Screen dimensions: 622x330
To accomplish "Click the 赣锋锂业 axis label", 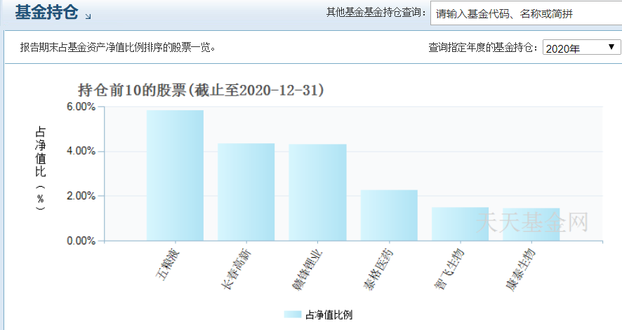I will coord(307,270).
